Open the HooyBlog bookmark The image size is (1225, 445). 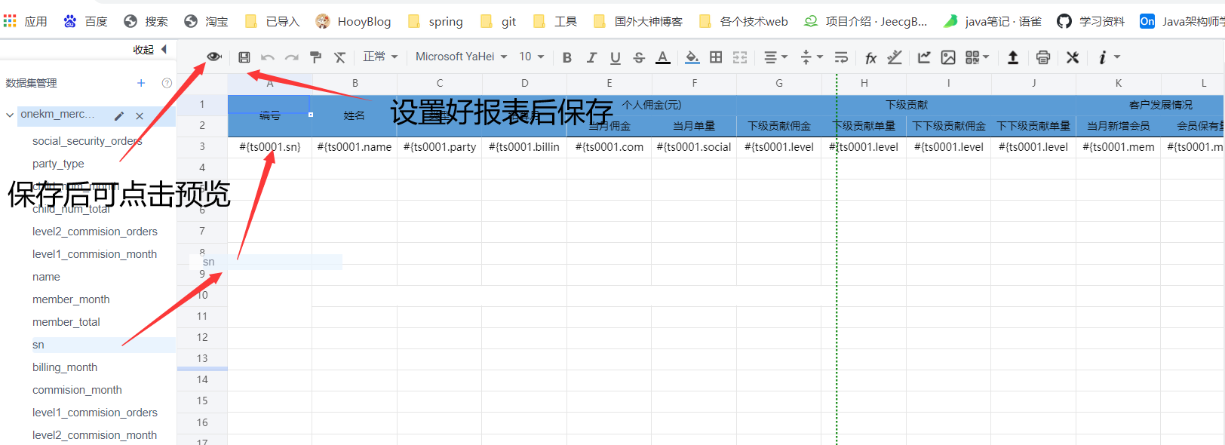[x=353, y=21]
